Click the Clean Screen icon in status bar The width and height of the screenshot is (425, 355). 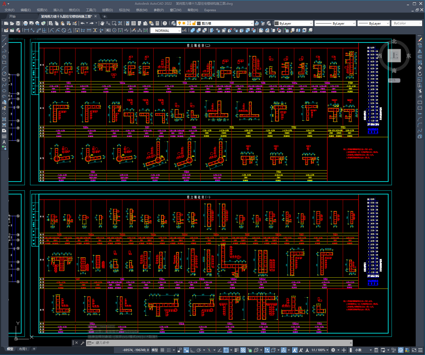pyautogui.click(x=414, y=350)
